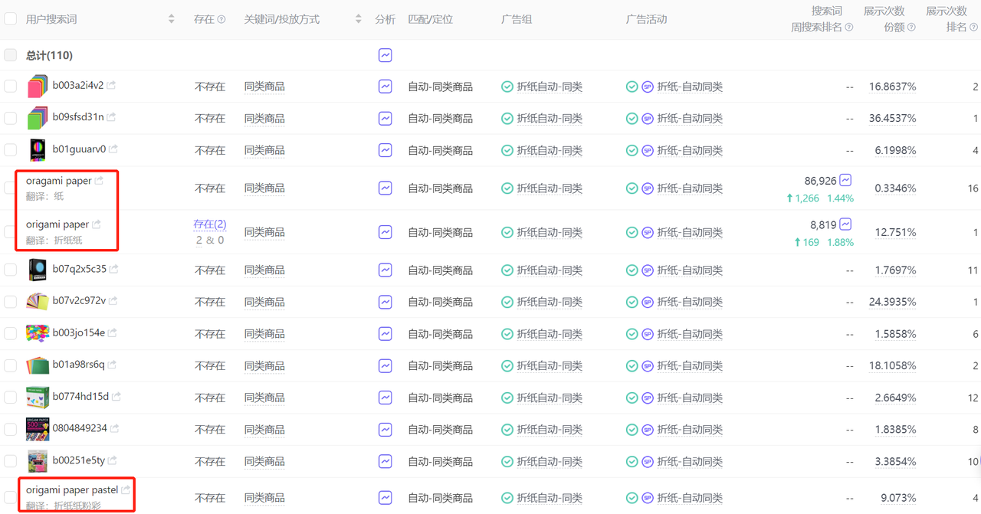Toggle the select-all checkbox in table header
981x514 pixels.
click(x=11, y=18)
